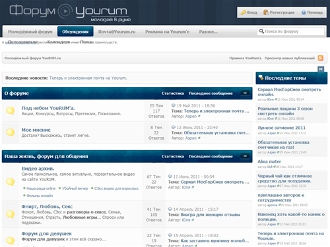Image resolution: width=330 pixels, height=247 pixels.
Task: Open the Под небом YouRUM'а forum
Action: tap(48, 108)
